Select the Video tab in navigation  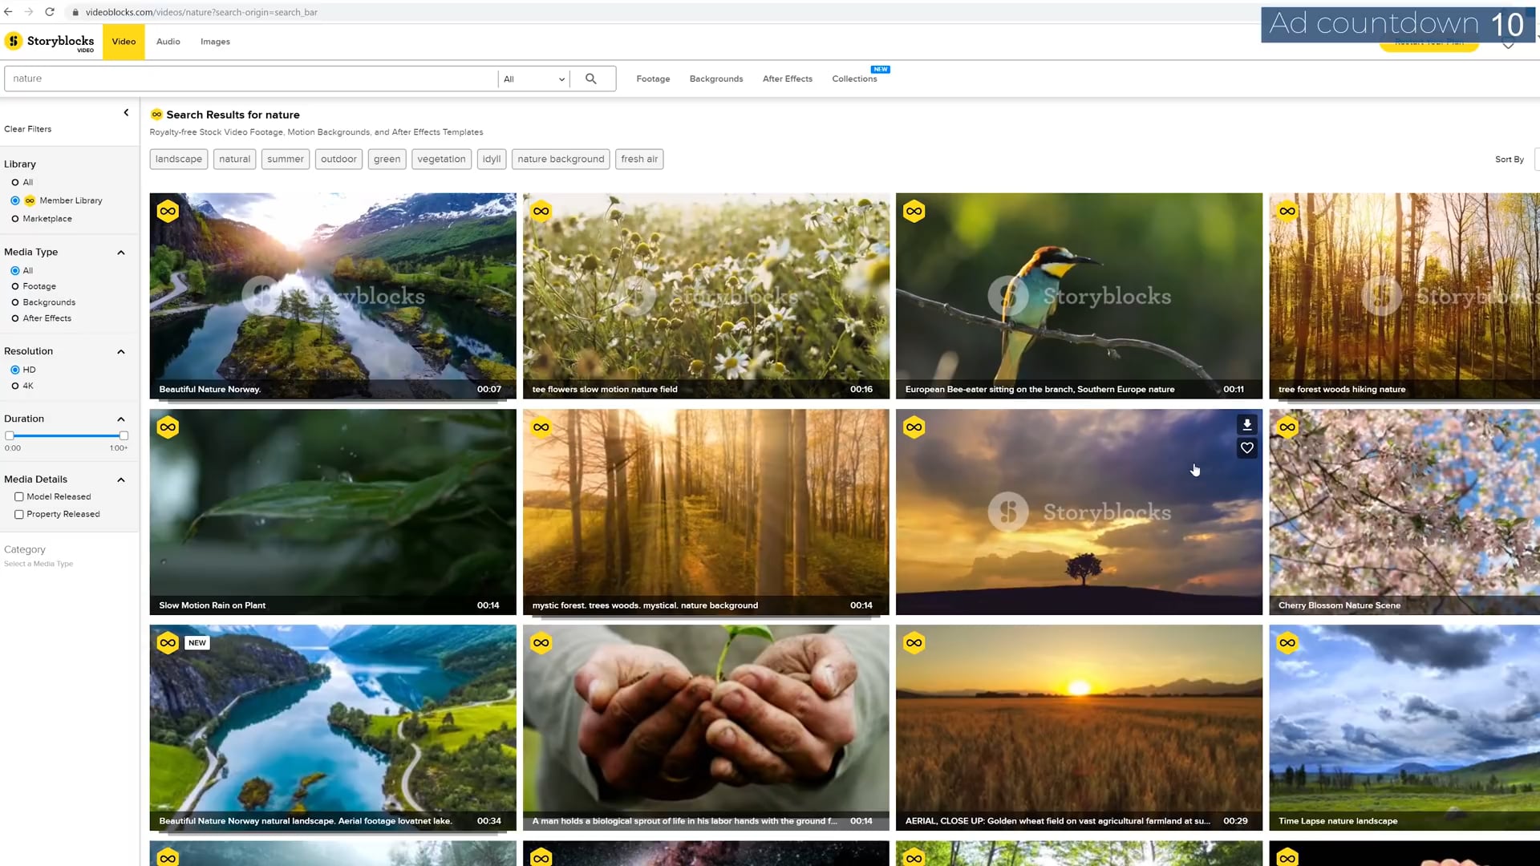(x=123, y=42)
